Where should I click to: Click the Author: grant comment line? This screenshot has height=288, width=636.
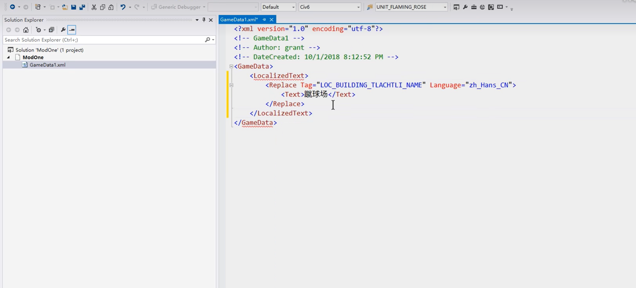coord(277,47)
